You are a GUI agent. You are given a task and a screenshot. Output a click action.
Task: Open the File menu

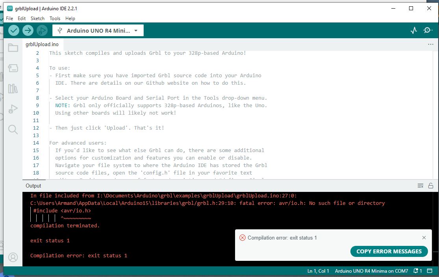[9, 19]
